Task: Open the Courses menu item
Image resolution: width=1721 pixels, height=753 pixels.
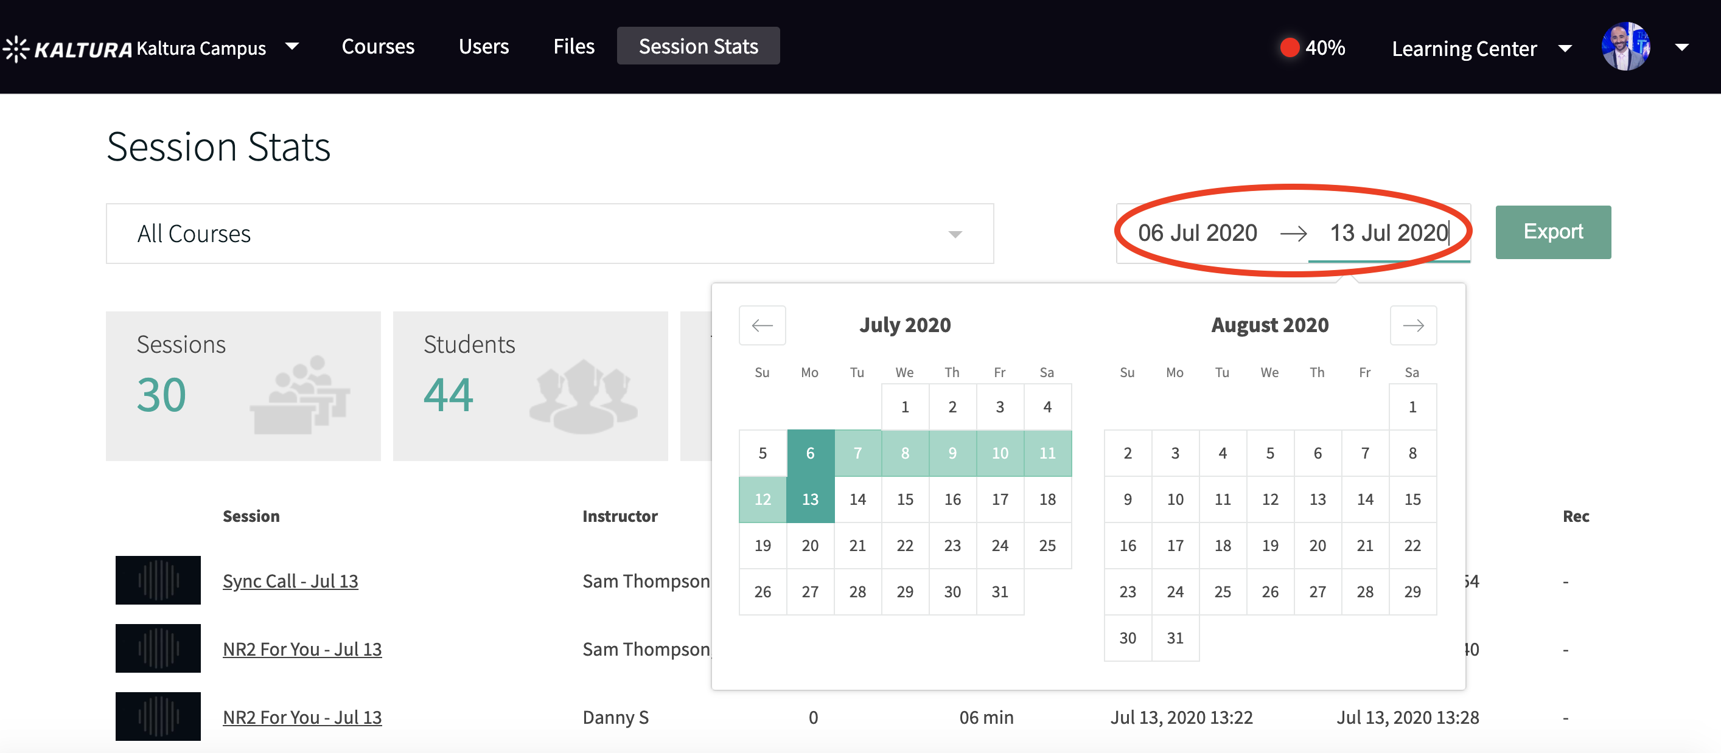Action: pos(377,46)
